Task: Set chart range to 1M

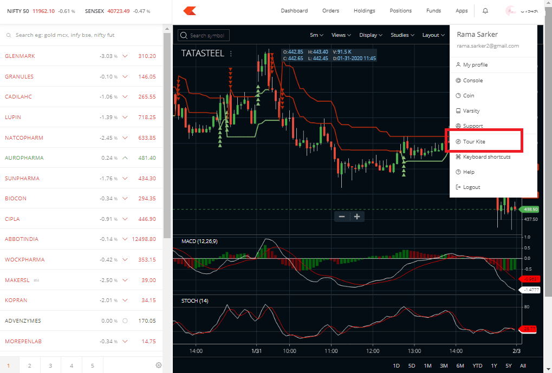Action: [x=427, y=366]
